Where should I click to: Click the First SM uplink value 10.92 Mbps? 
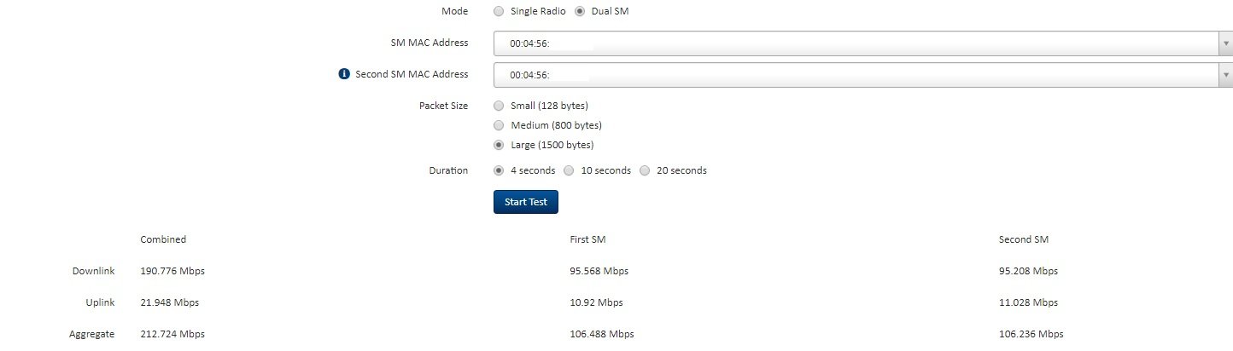(x=596, y=302)
